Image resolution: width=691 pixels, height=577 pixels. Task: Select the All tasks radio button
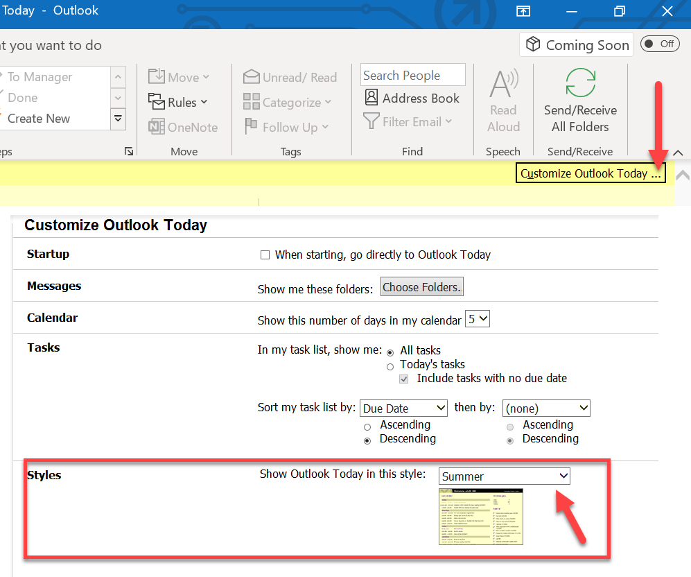[x=390, y=352]
